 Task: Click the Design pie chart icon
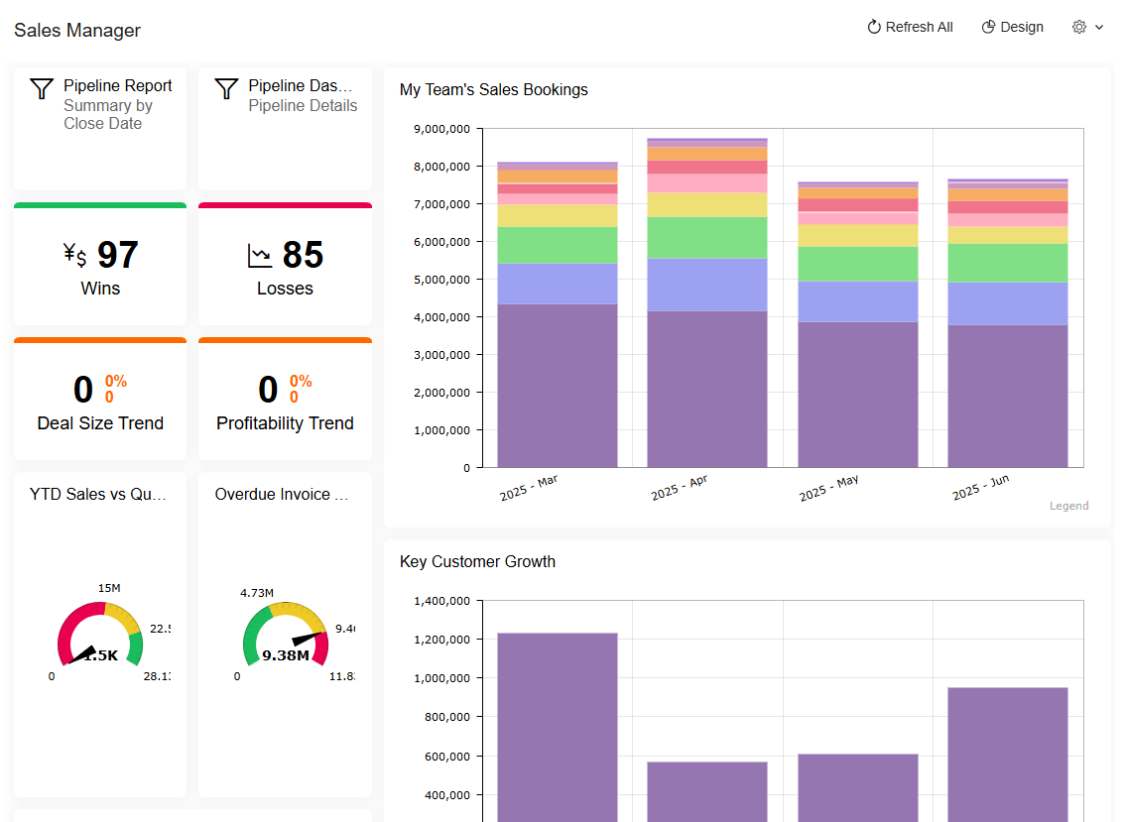[x=988, y=28]
